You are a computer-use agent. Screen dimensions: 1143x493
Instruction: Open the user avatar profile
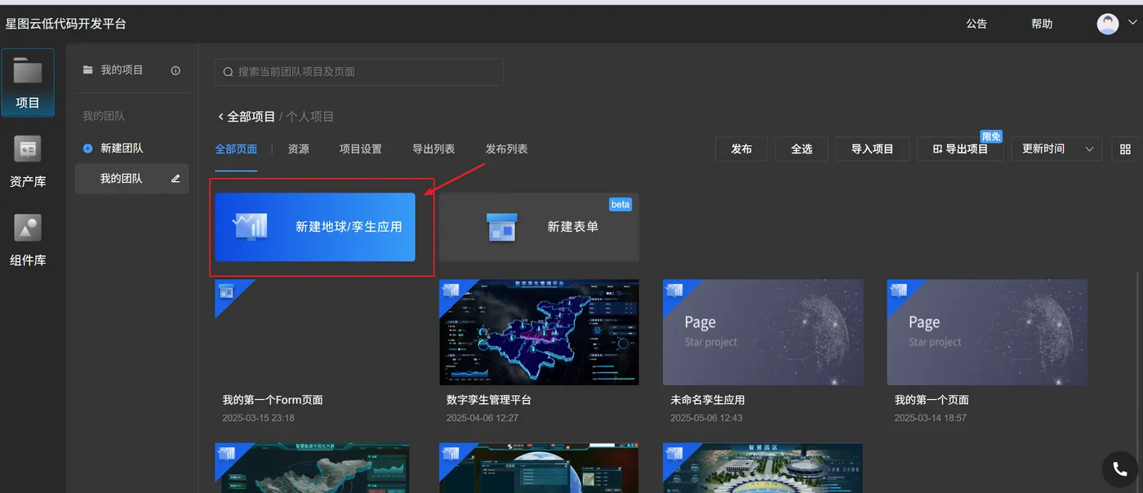1108,24
